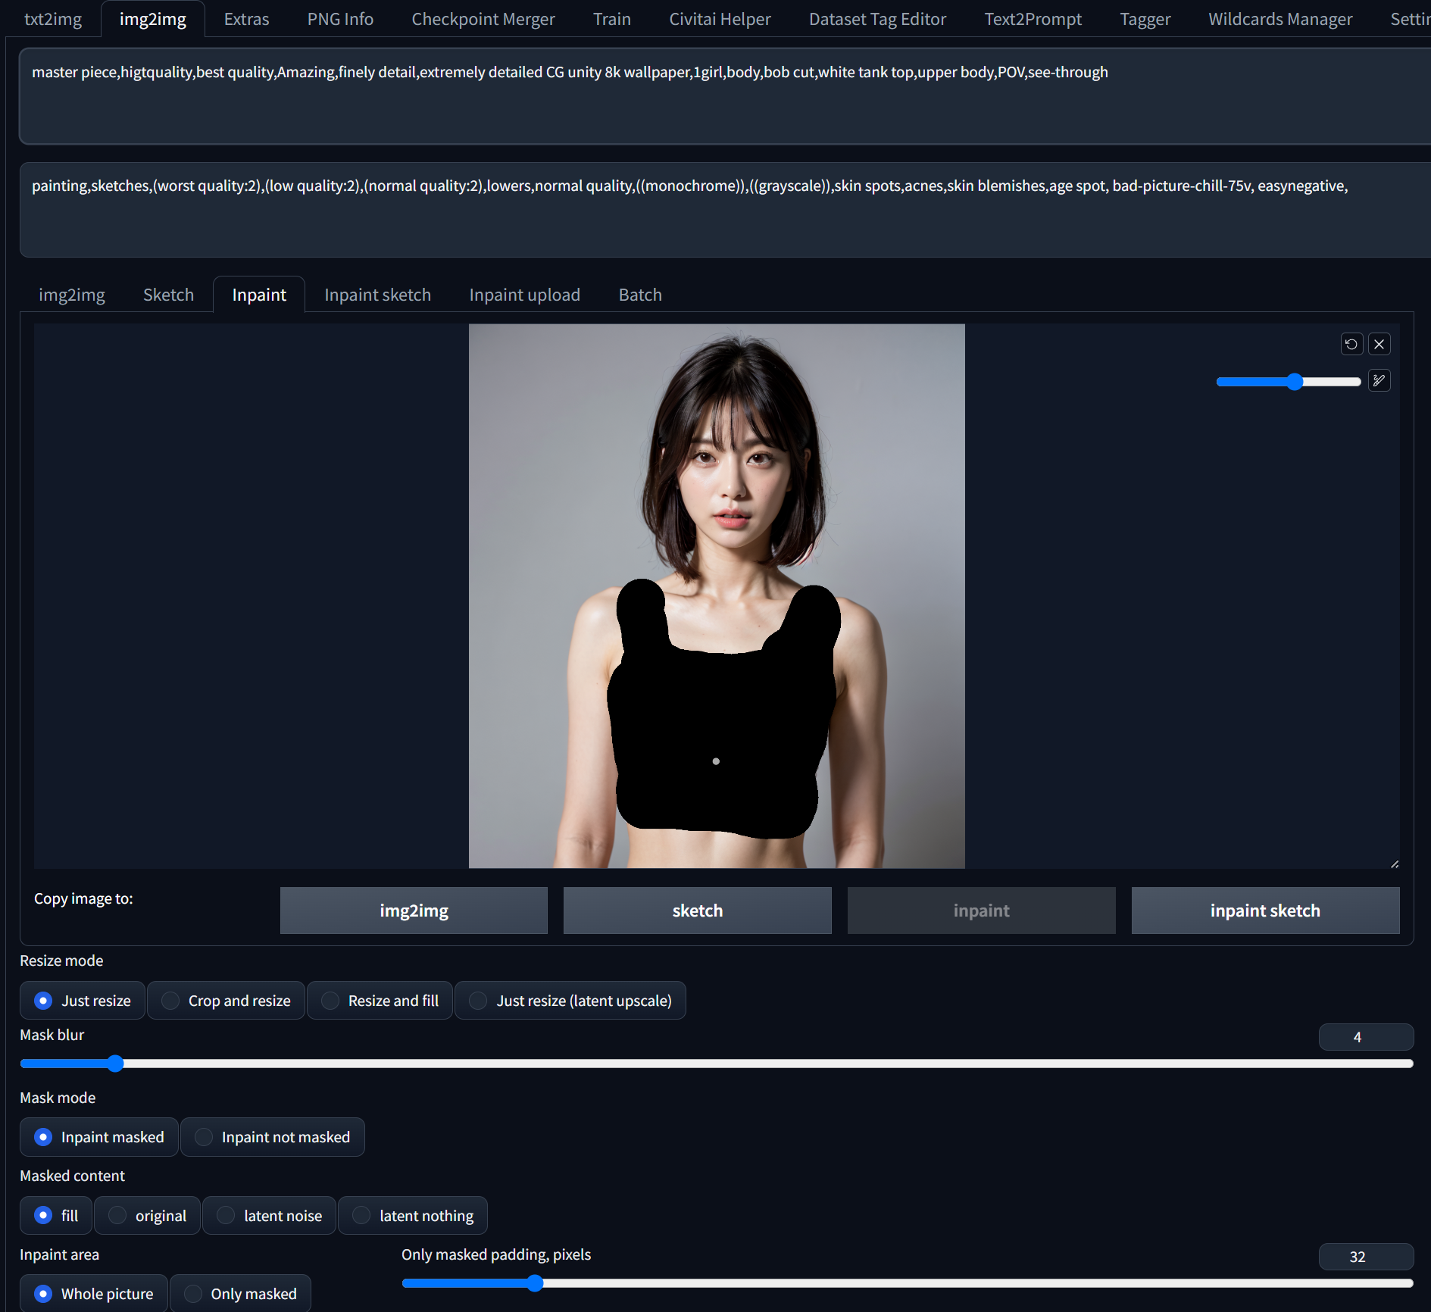Copy image to img2img button

(414, 911)
